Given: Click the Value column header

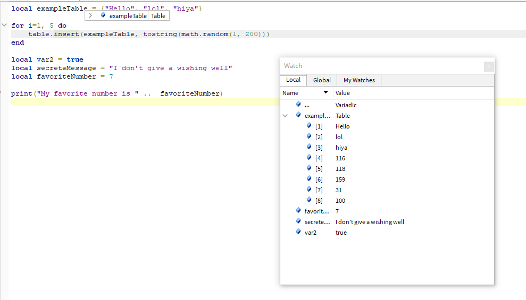Looking at the screenshot, I should point(343,93).
